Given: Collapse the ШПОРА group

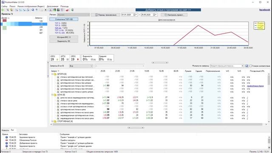Looking at the screenshot, I should (x=52, y=74).
